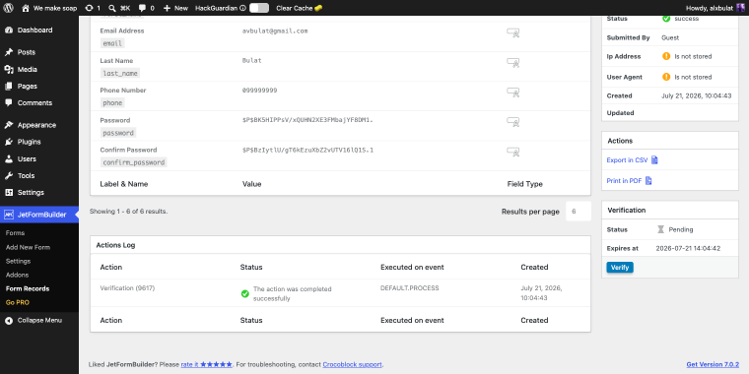Select the confirm_password field name tag
Viewport: 749px width, 374px height.
[134, 162]
